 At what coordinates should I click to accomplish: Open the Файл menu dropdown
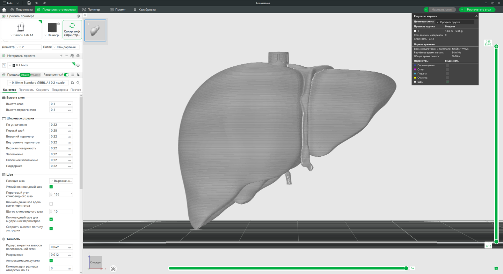[11, 3]
